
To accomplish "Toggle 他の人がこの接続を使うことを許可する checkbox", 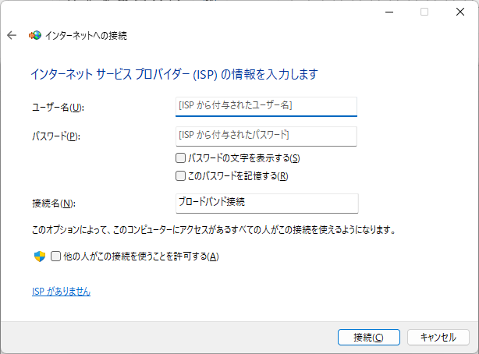I will tap(56, 257).
